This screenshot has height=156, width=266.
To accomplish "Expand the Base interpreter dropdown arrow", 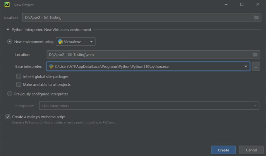I will point(246,66).
